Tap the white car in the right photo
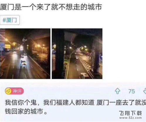The image size is (146, 122). click(x=84, y=76)
